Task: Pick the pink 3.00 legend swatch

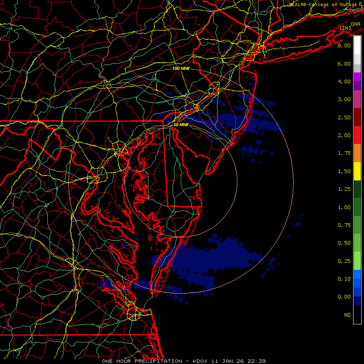Action: point(357,99)
